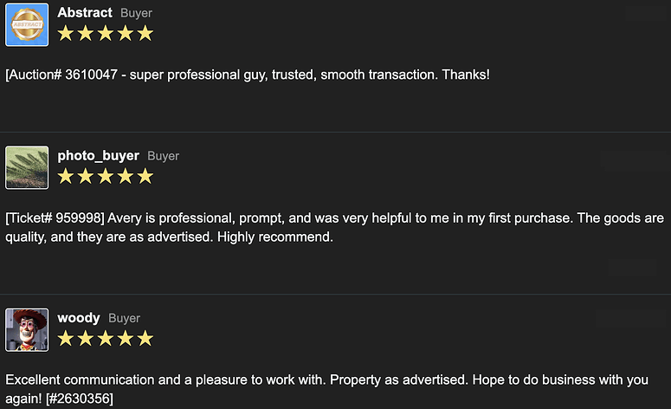Open Abstract's gold badge avatar
Image resolution: width=671 pixels, height=409 pixels.
pos(27,24)
